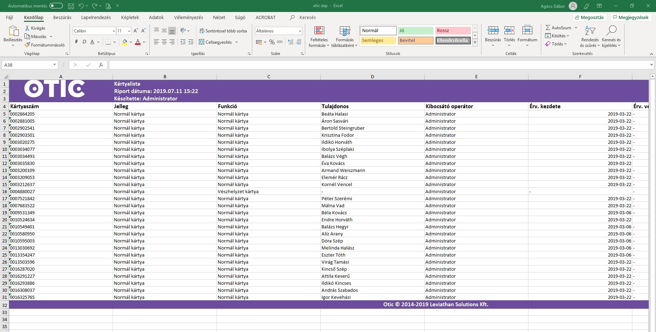Click the Find and Select (Keresés és kijelölés) icon
Viewport: 656px width, 332px height.
(x=611, y=31)
